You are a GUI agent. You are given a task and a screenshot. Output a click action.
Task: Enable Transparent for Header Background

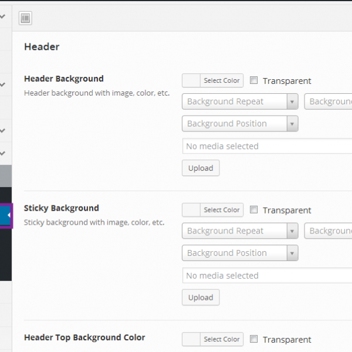click(x=254, y=81)
